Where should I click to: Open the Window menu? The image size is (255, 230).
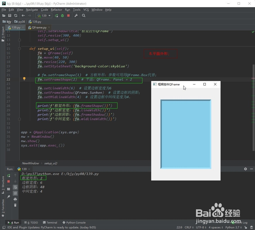(97, 10)
